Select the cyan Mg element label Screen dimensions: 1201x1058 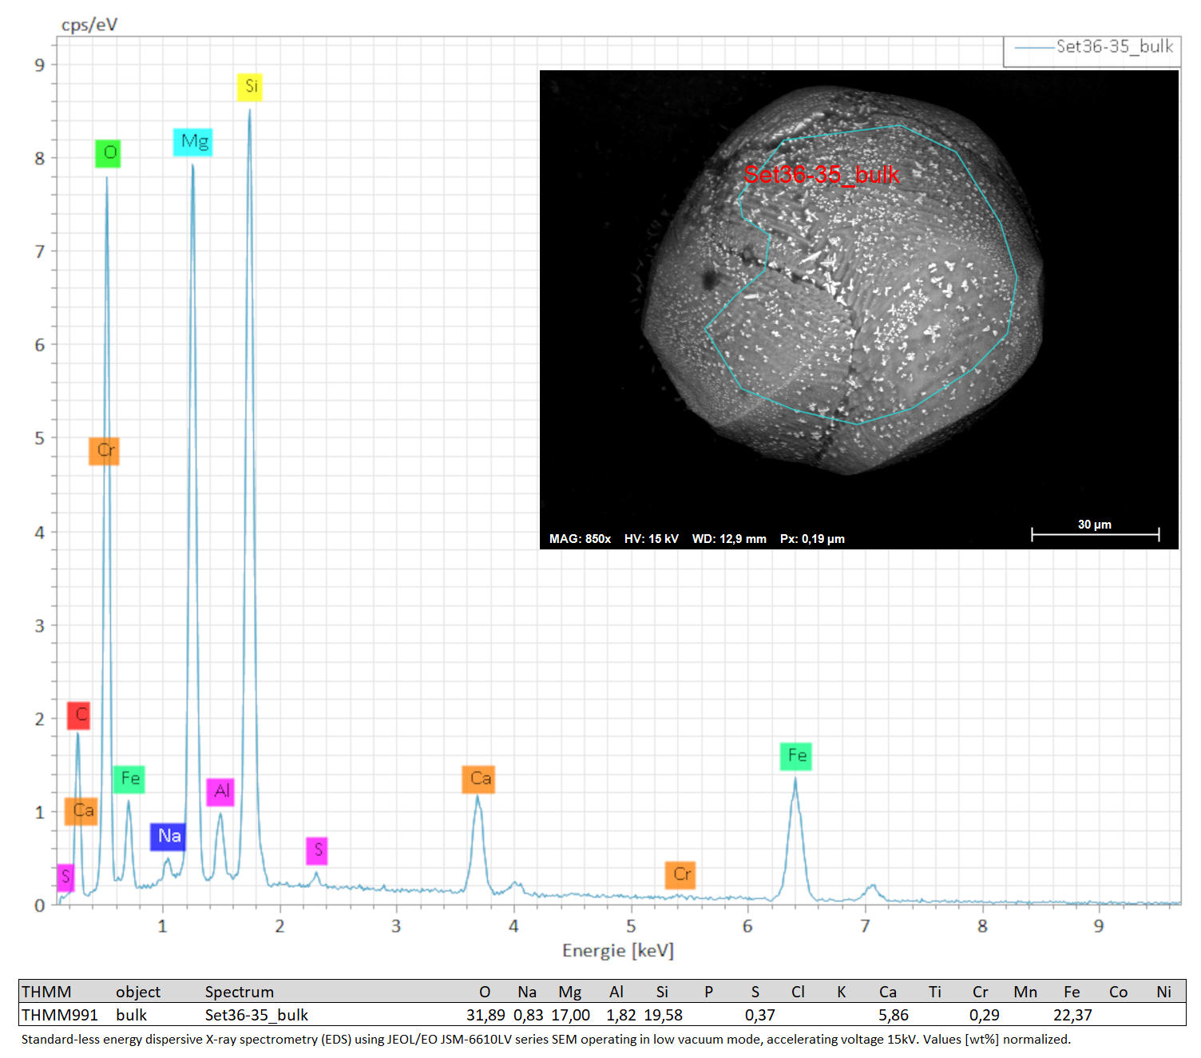tap(192, 142)
